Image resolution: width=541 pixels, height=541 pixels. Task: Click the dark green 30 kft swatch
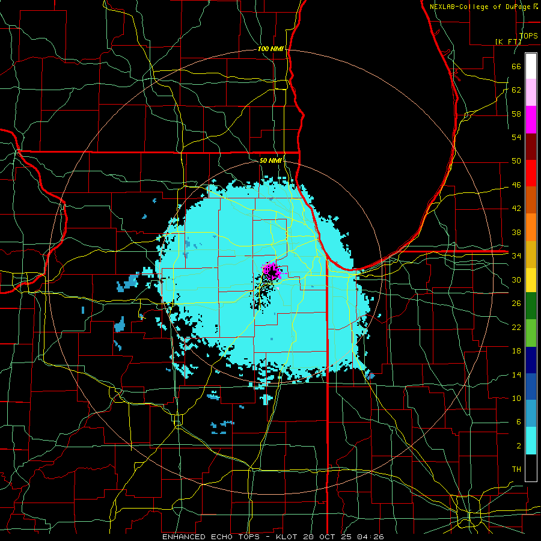[531, 305]
